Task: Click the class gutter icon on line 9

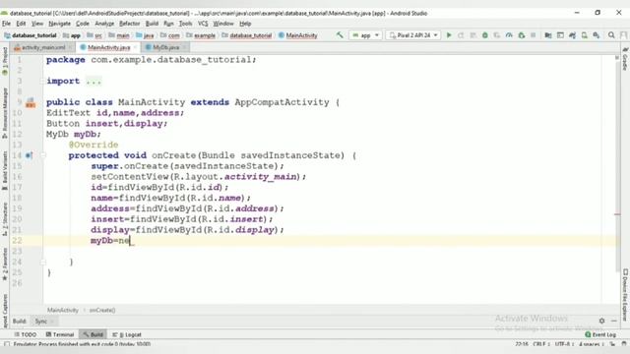Action: pos(31,102)
